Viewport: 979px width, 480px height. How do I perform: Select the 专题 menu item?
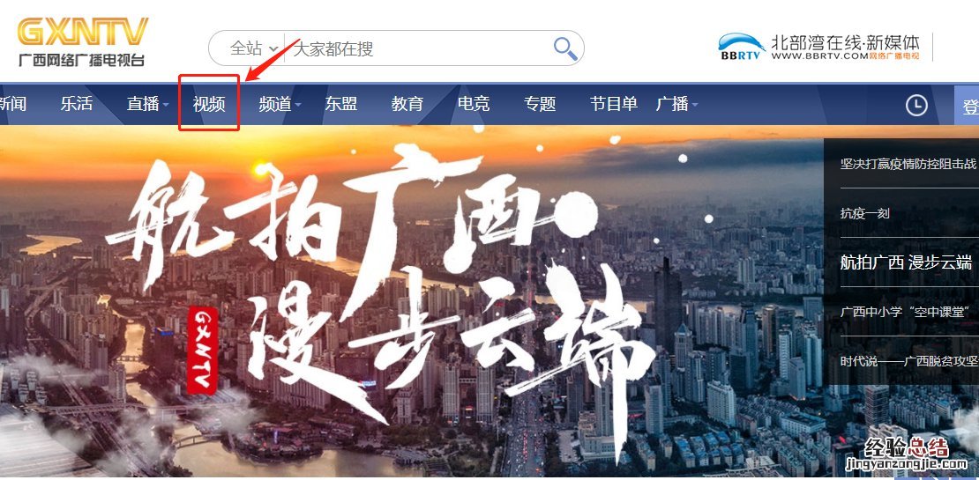coord(540,104)
